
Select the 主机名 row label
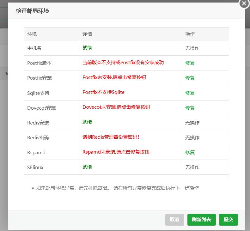click(x=34, y=48)
